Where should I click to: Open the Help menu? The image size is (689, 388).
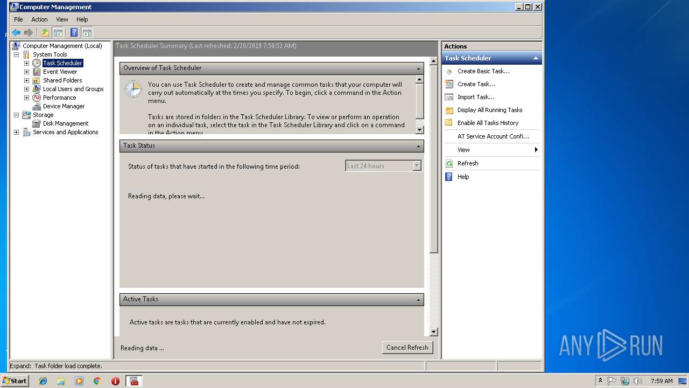(x=82, y=19)
